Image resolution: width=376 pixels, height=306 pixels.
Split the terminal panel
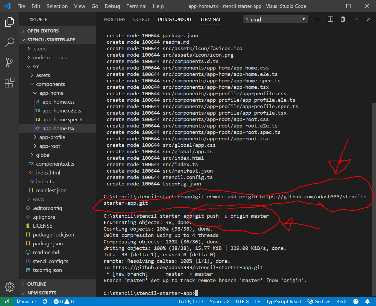(x=330, y=19)
